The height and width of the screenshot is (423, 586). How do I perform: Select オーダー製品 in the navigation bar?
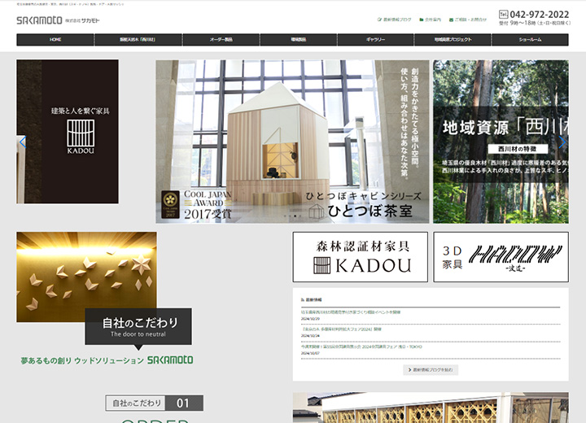(x=221, y=40)
